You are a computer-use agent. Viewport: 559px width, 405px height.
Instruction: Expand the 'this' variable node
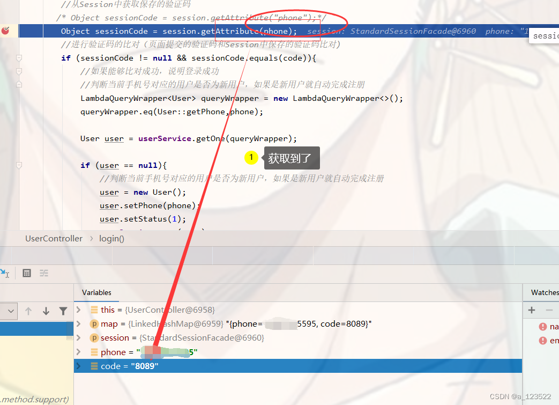[78, 310]
